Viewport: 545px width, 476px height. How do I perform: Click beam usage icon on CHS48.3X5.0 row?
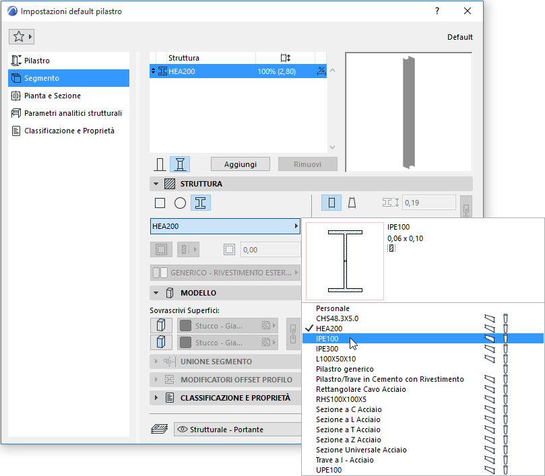tap(490, 318)
